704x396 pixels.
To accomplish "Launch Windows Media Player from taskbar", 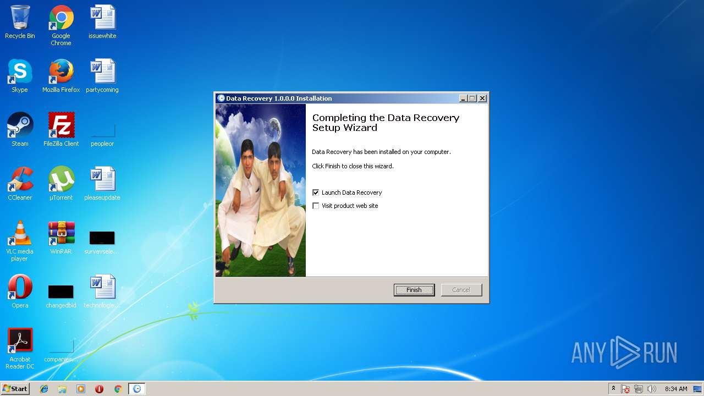I will pyautogui.click(x=81, y=389).
